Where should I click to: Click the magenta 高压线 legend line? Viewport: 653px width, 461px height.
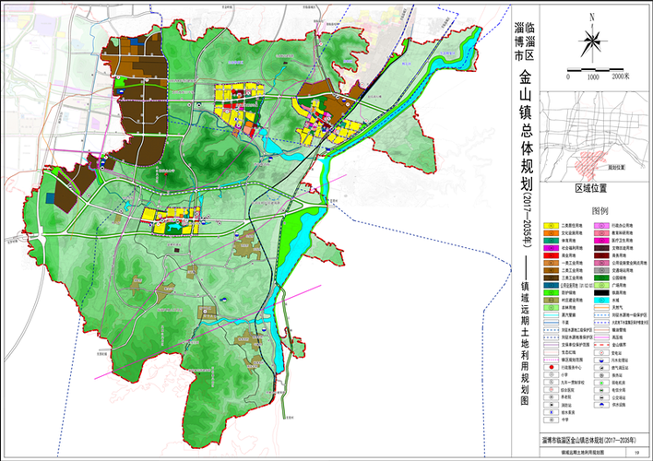point(601,337)
